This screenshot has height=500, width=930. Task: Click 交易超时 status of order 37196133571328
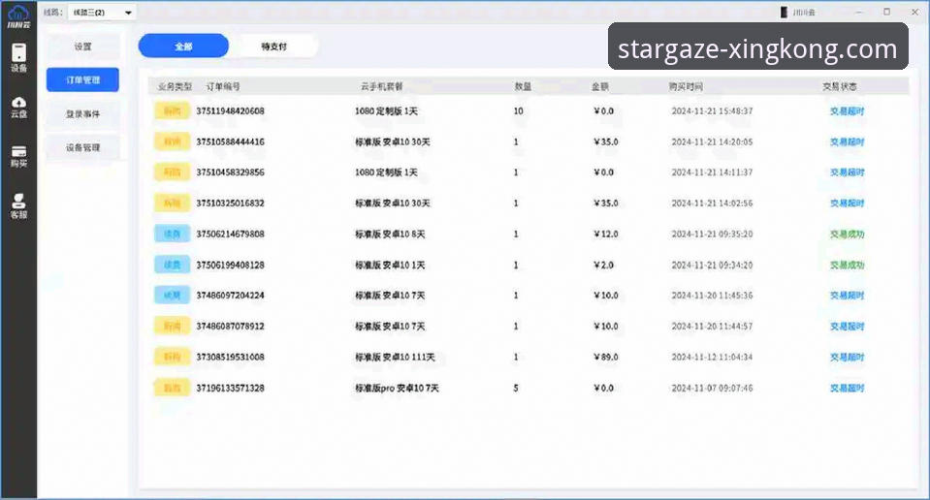(x=847, y=388)
